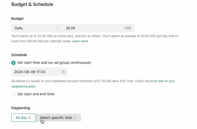Click the Dayparting section heading
This screenshot has width=197, height=129.
coord(21,108)
